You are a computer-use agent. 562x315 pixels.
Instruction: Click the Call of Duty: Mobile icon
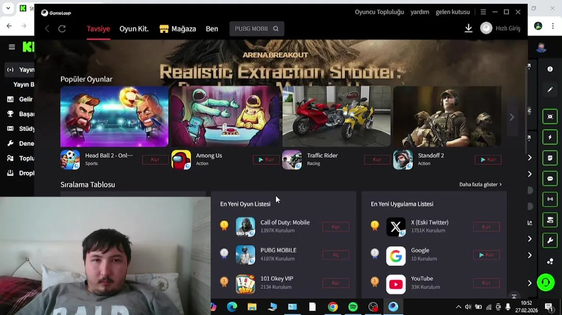pyautogui.click(x=245, y=227)
